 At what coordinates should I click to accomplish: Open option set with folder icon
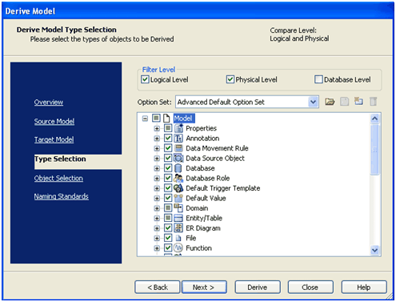330,102
